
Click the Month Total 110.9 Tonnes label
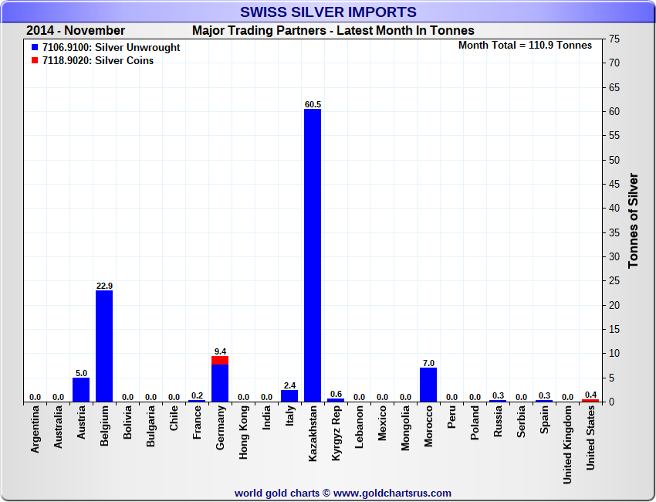click(525, 46)
